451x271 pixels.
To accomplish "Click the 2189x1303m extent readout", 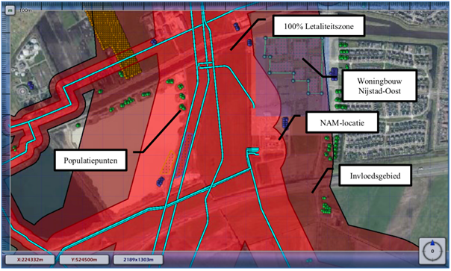I will point(138,260).
